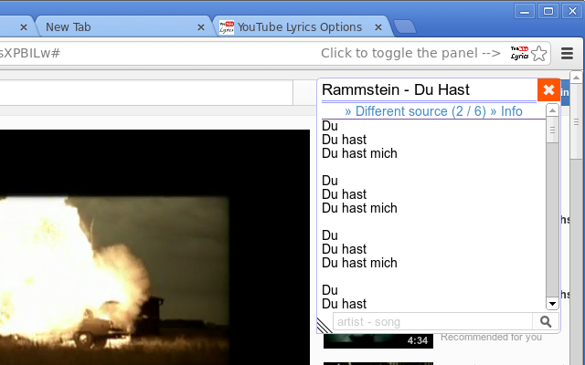Image resolution: width=585 pixels, height=365 pixels.
Task: Click the page scrollbar up arrow
Action: pos(576,78)
